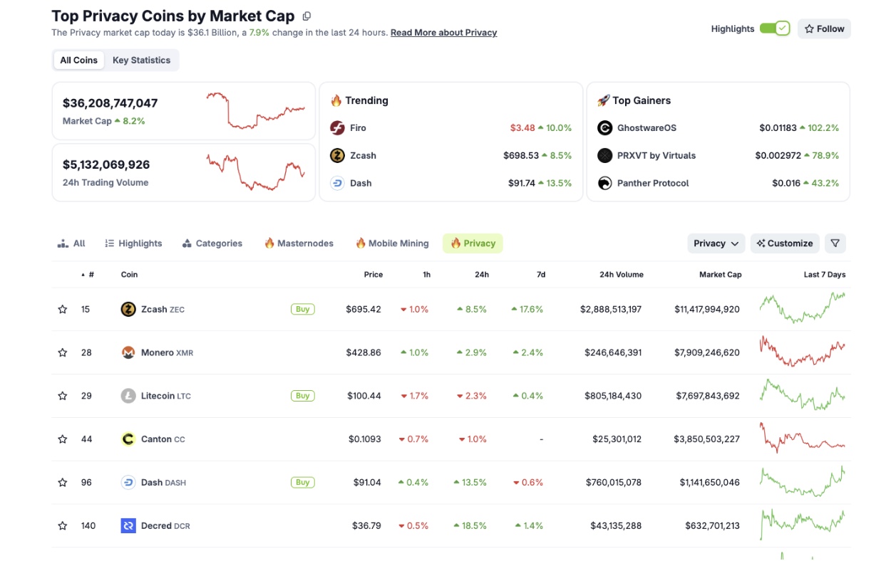The height and width of the screenshot is (561, 891).
Task: Open the Read More about Privacy link
Action: pyautogui.click(x=443, y=32)
